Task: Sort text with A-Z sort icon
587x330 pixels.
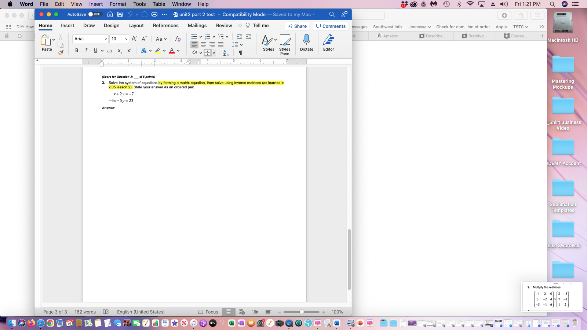Action: pyautogui.click(x=226, y=53)
